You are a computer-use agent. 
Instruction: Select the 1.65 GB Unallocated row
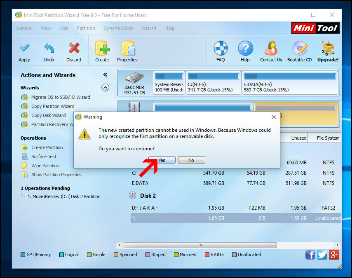tap(236, 218)
